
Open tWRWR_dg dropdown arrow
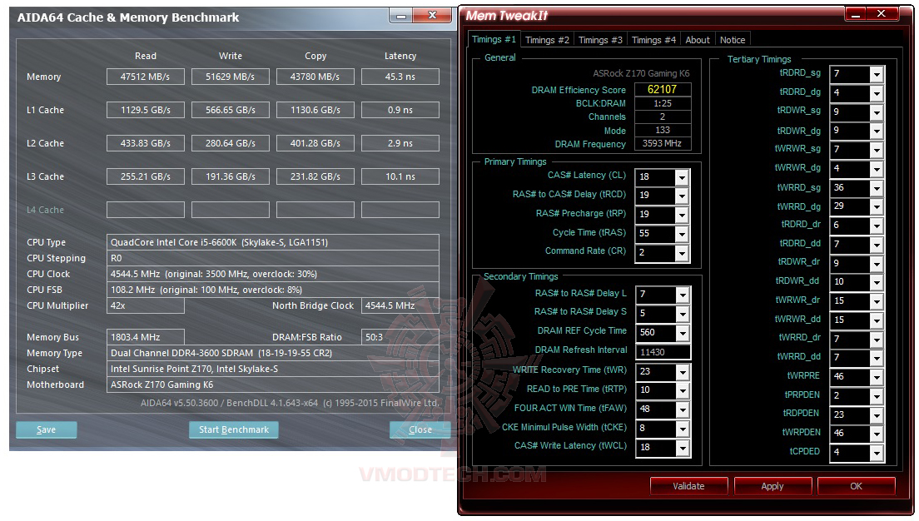[x=877, y=169]
